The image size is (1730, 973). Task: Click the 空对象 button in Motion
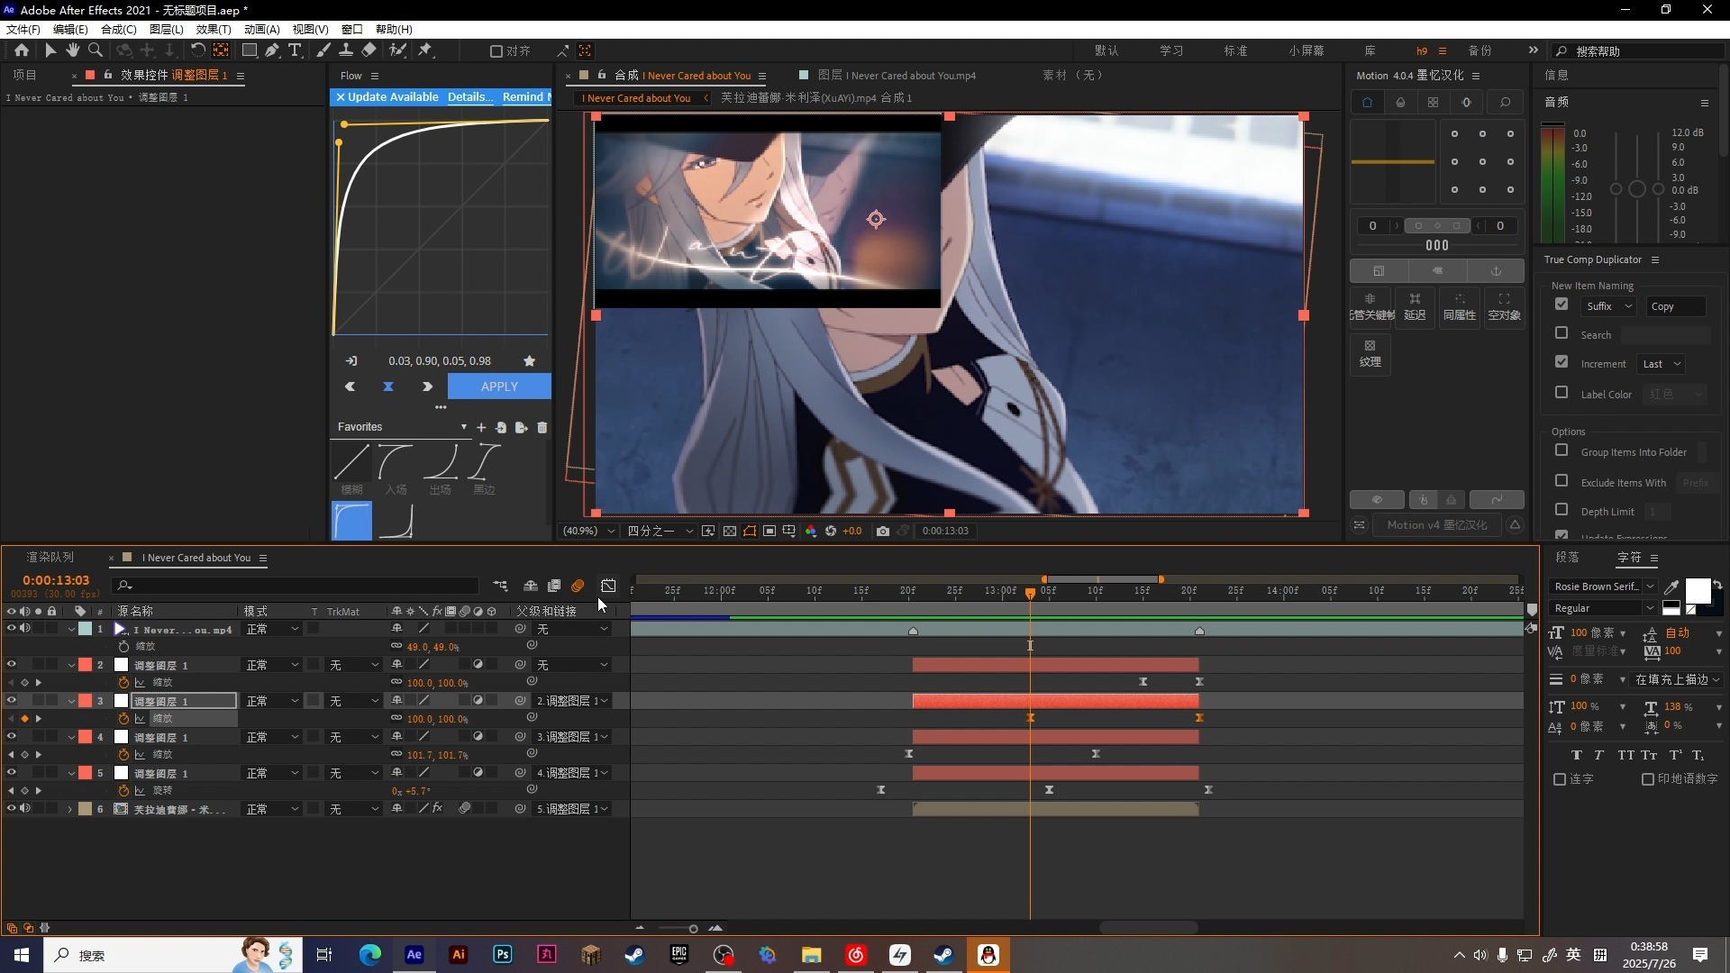(1504, 306)
